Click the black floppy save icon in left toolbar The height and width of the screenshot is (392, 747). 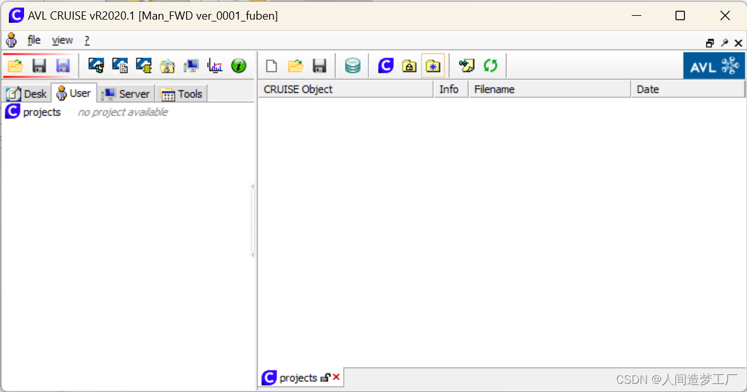point(39,66)
